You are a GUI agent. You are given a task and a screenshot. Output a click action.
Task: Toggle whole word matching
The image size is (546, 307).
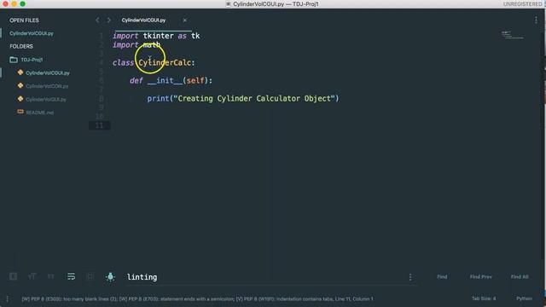(x=51, y=276)
